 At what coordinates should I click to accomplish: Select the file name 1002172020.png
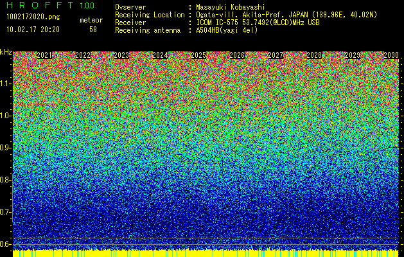coord(33,17)
